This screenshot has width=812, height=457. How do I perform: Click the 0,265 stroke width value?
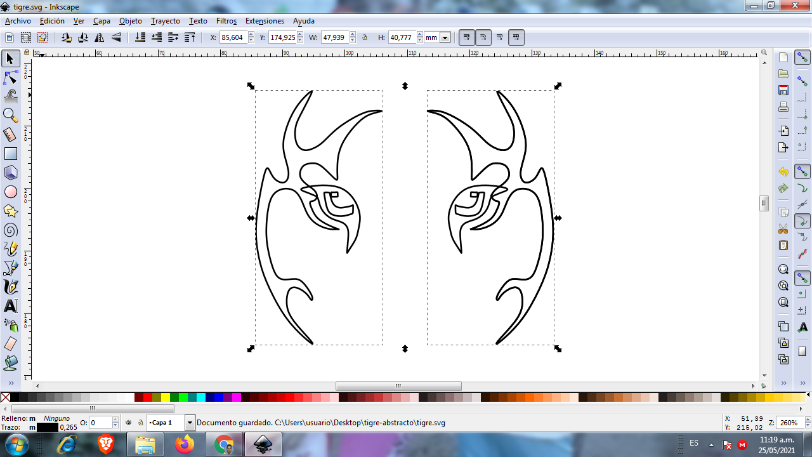(x=69, y=427)
